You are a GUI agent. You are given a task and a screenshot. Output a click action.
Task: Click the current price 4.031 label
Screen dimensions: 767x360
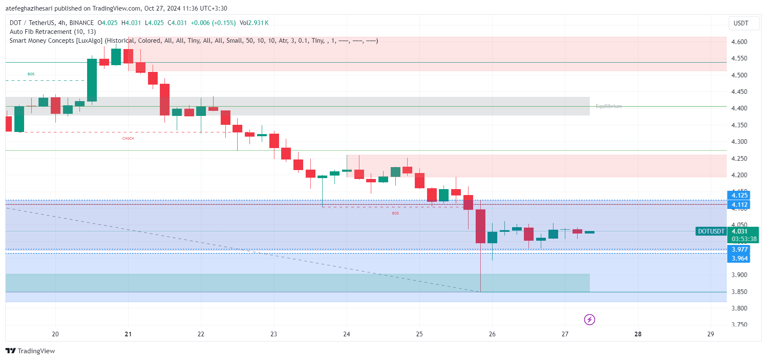[740, 231]
